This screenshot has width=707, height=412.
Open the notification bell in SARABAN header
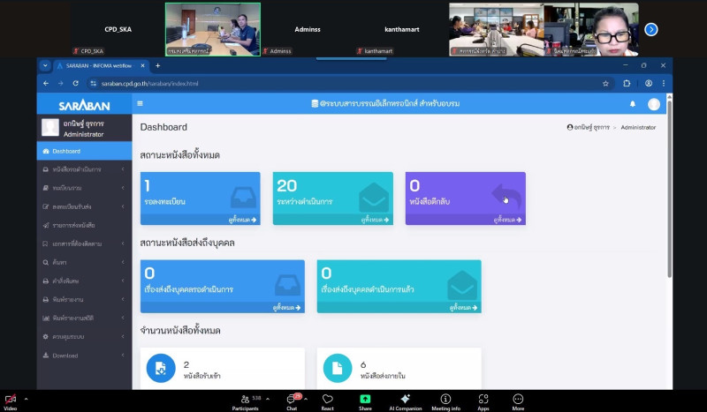[x=633, y=104]
